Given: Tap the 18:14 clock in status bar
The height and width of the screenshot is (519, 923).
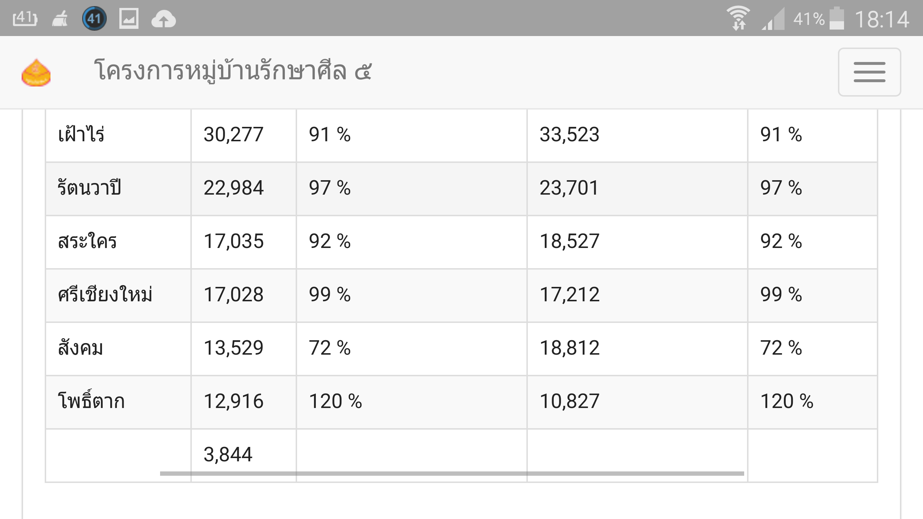Looking at the screenshot, I should [x=882, y=19].
